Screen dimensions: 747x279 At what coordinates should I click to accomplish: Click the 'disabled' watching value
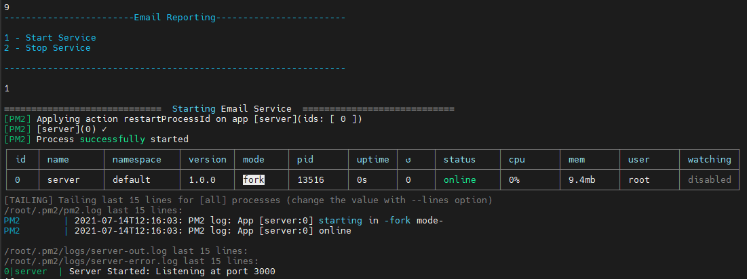click(709, 179)
